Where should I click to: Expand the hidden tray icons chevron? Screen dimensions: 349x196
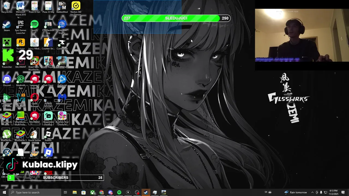tap(312, 192)
